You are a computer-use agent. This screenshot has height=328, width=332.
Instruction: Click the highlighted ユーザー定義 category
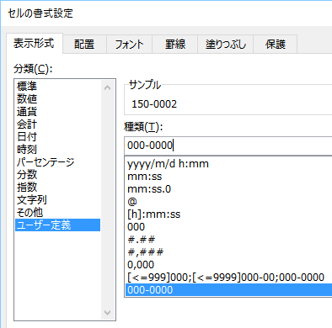[57, 225]
